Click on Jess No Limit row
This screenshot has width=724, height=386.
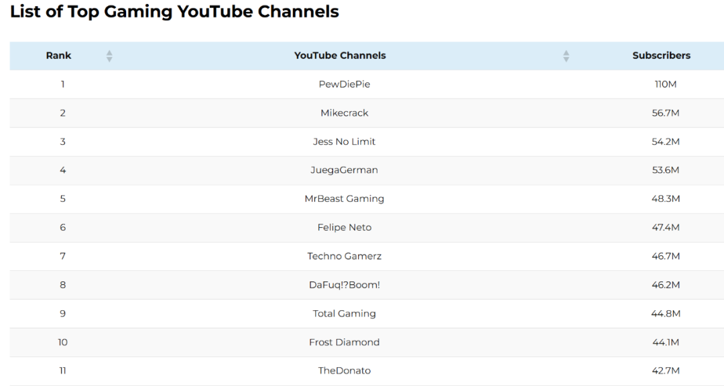(x=344, y=142)
